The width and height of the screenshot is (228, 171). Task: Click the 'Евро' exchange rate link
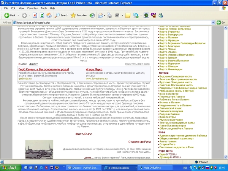(162, 154)
